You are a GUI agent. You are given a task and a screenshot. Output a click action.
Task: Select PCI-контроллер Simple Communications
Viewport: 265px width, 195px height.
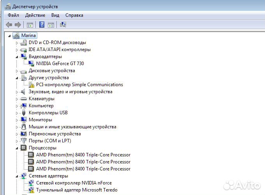[79, 85]
